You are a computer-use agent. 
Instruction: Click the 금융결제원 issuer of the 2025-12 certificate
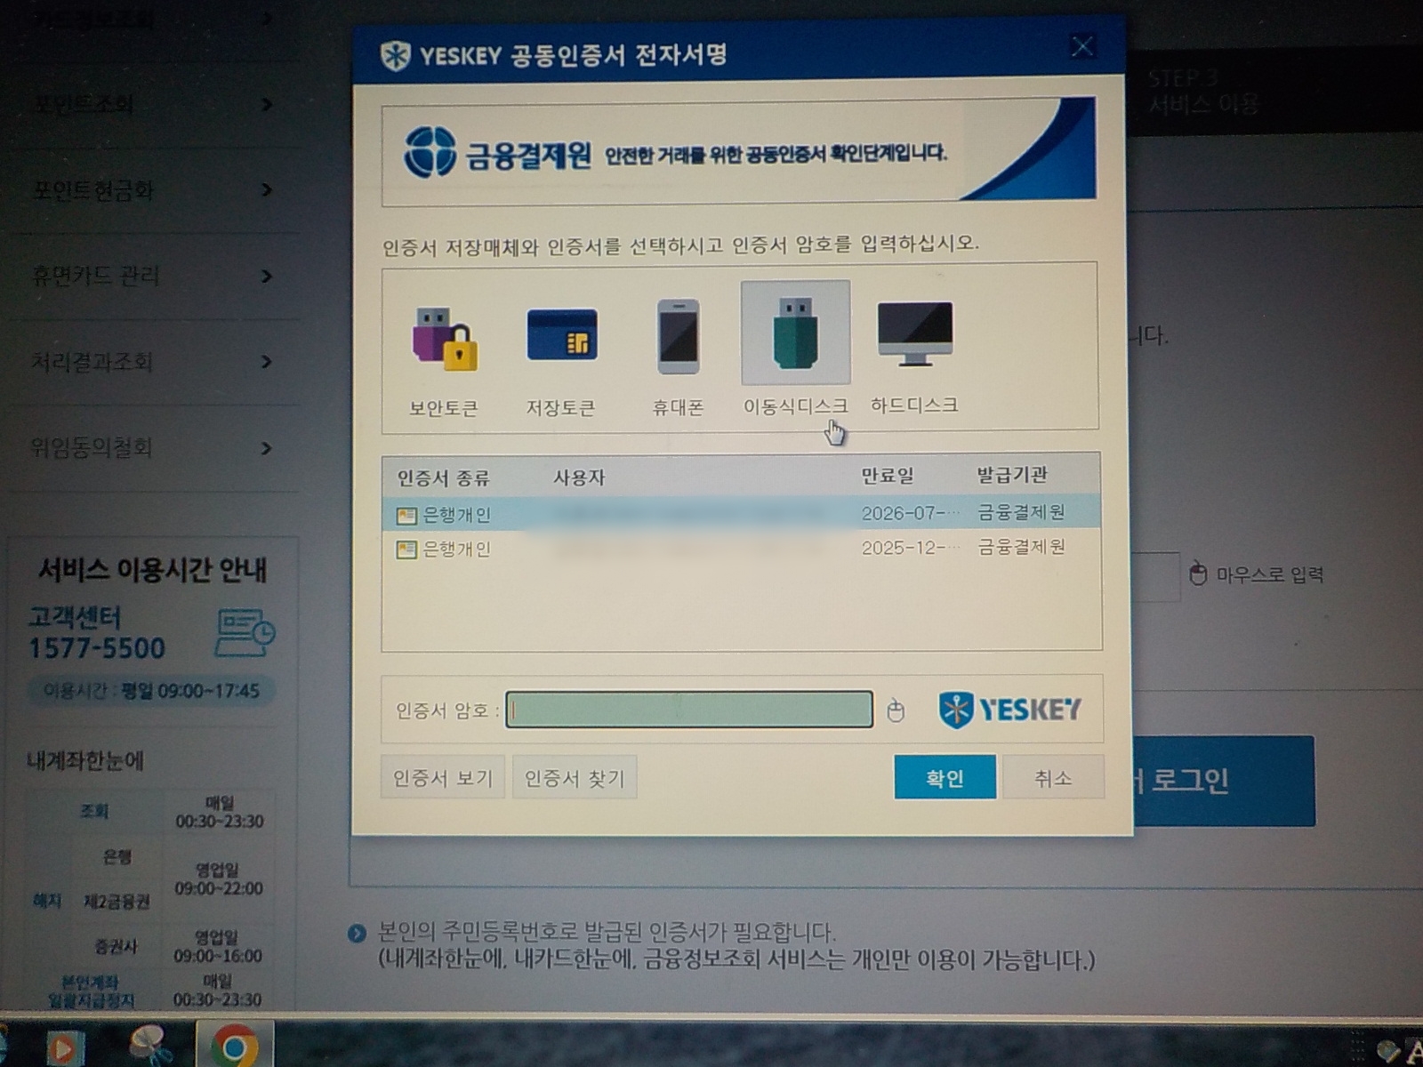[1021, 547]
